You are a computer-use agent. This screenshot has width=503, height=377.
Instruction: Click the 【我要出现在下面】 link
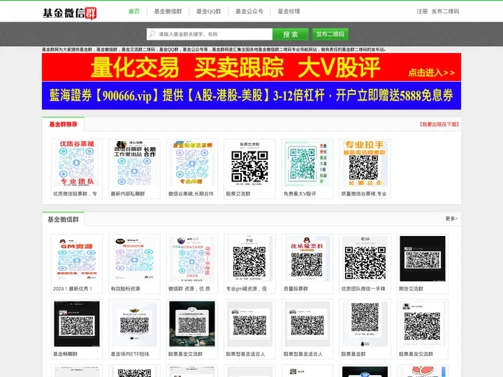click(x=439, y=124)
